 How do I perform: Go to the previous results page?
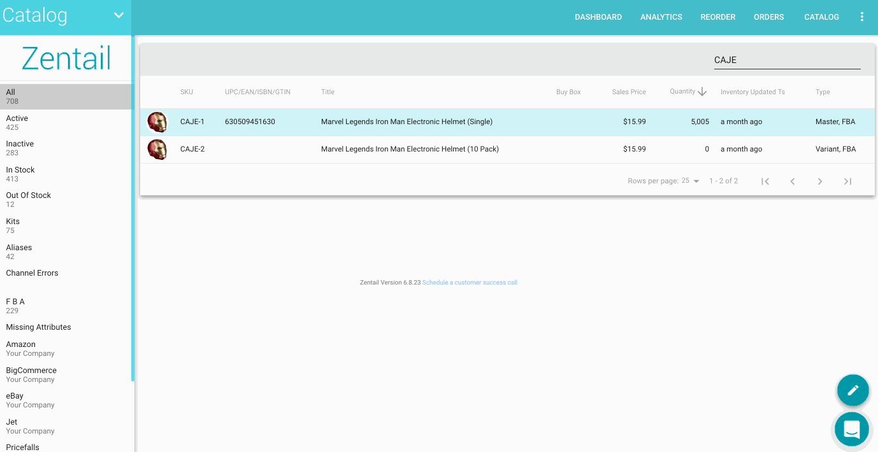click(x=793, y=181)
